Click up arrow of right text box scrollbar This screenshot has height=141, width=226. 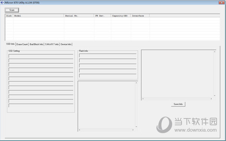(215, 52)
